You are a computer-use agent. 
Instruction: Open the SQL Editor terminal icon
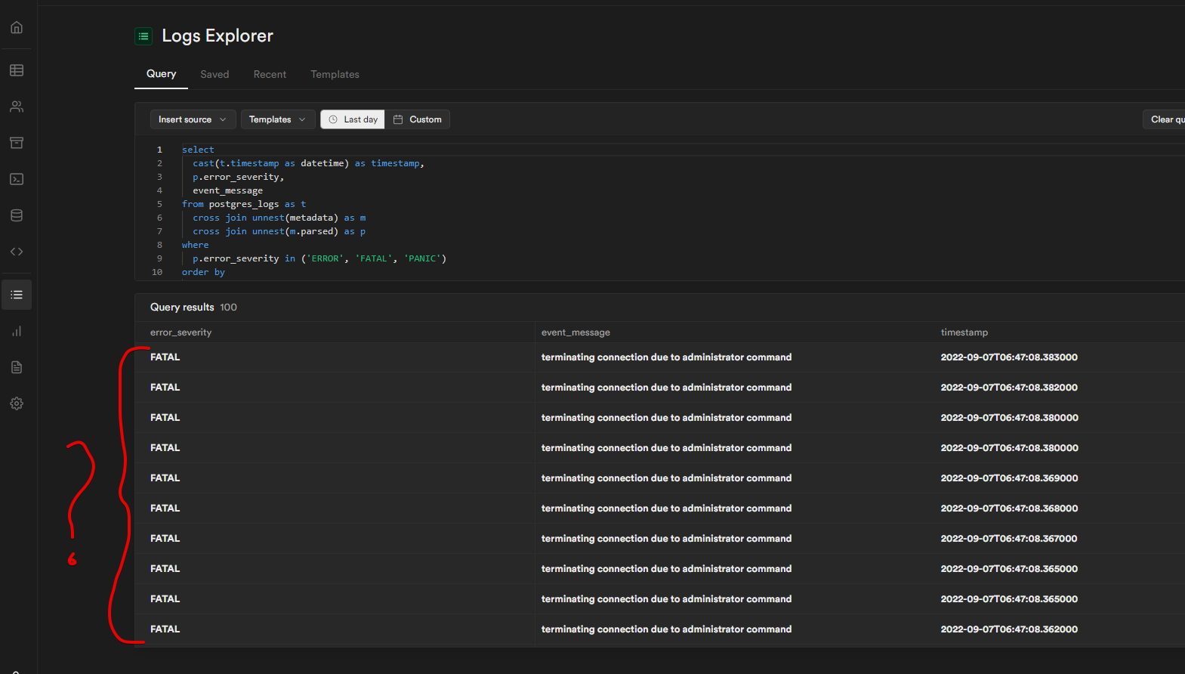[x=17, y=179]
